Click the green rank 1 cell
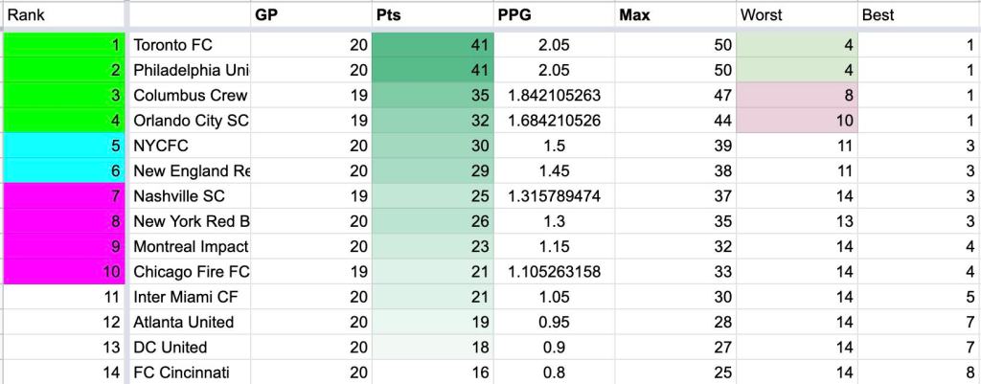Viewport: 981px width, 384px height. [x=62, y=45]
